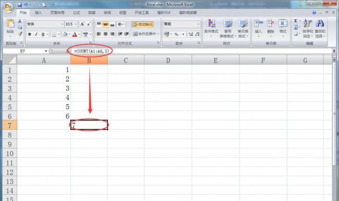The height and width of the screenshot is (201, 339).
Task: Copy the selection via copy icon
Action: tap(20, 27)
